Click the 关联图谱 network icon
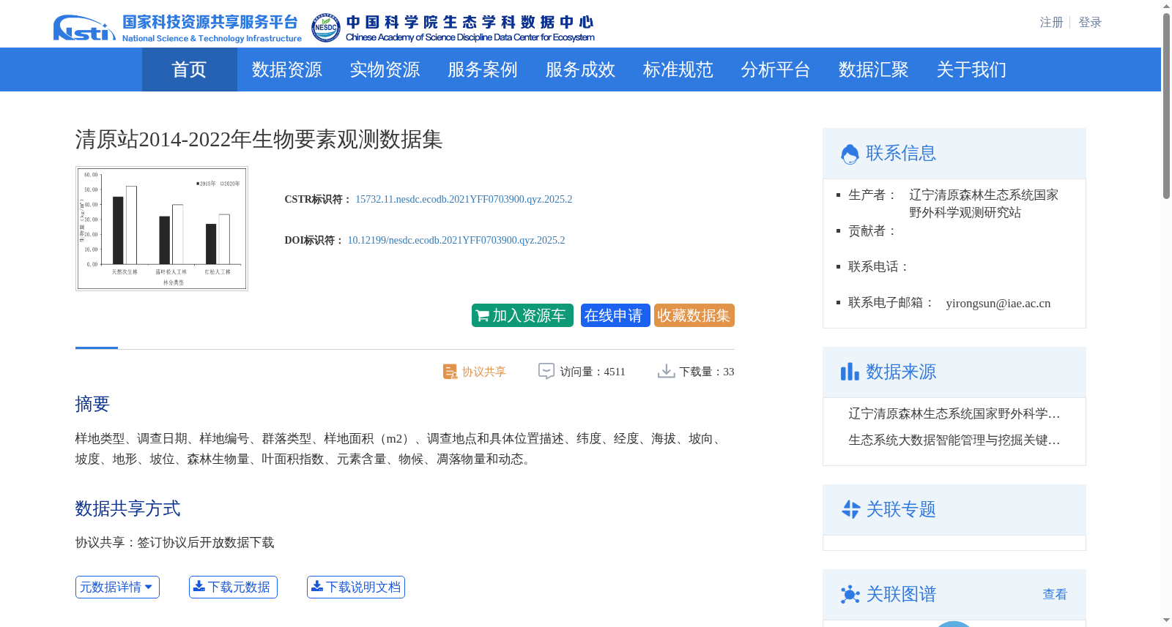1172x627 pixels. [850, 594]
